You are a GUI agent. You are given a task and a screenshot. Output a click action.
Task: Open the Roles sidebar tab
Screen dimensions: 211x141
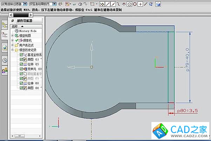coord(5,70)
